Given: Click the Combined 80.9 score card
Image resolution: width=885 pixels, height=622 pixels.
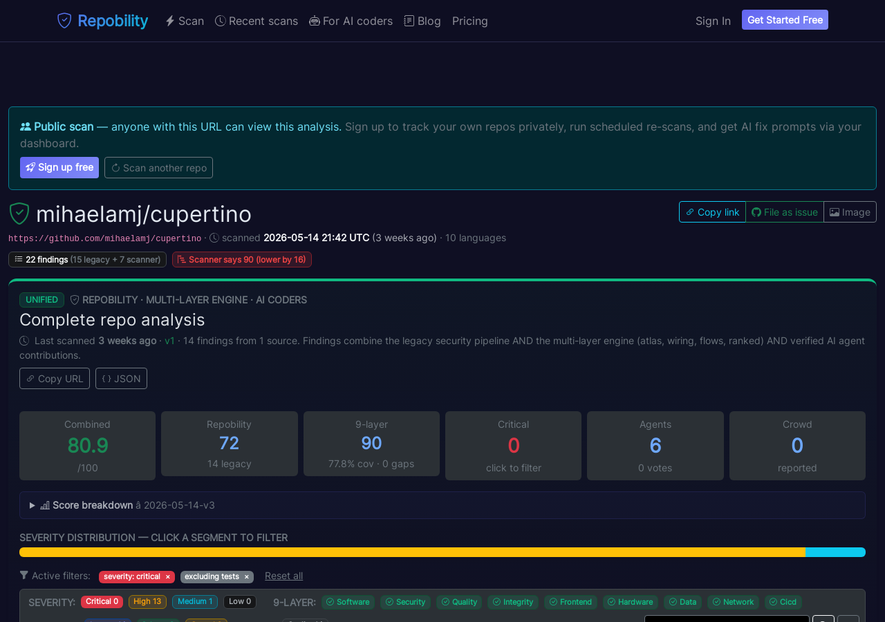Looking at the screenshot, I should coord(87,446).
